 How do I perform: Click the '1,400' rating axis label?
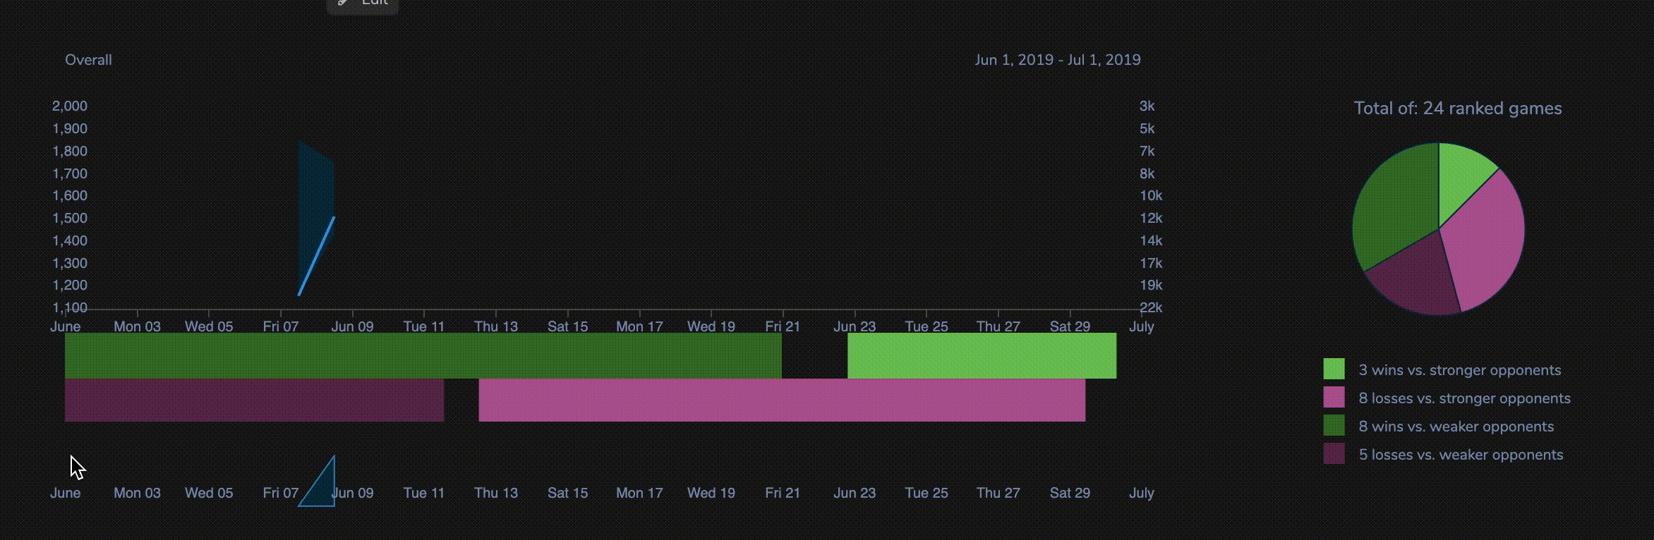coord(70,240)
